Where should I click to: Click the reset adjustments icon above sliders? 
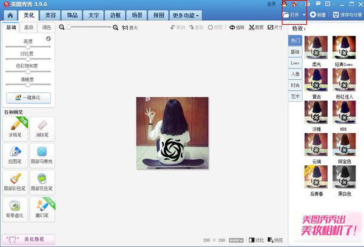49,39
